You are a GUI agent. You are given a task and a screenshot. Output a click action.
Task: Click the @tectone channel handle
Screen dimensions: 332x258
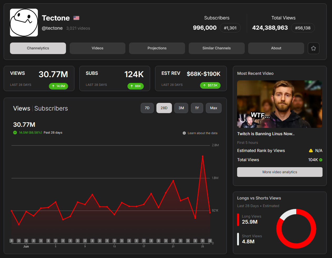click(x=52, y=28)
